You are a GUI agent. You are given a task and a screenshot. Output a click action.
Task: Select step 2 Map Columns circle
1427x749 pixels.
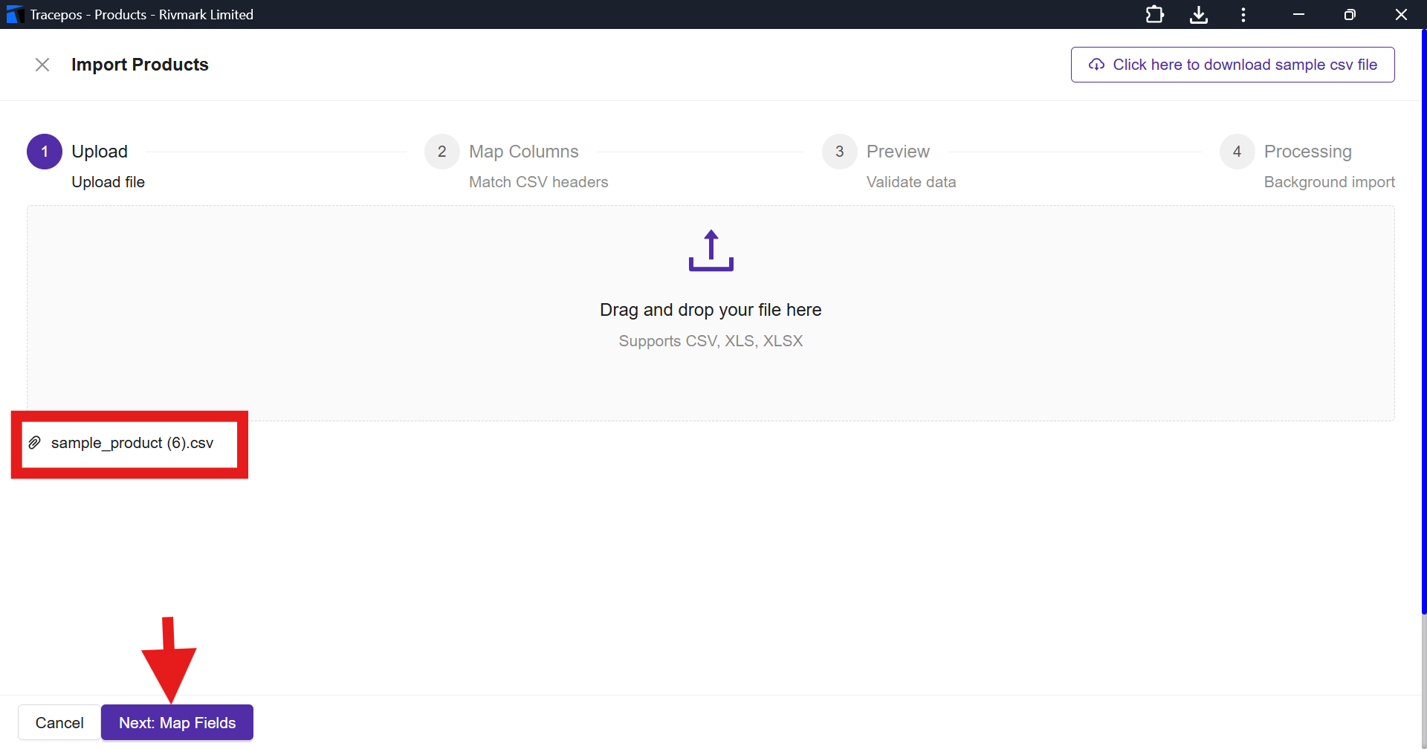click(x=442, y=152)
